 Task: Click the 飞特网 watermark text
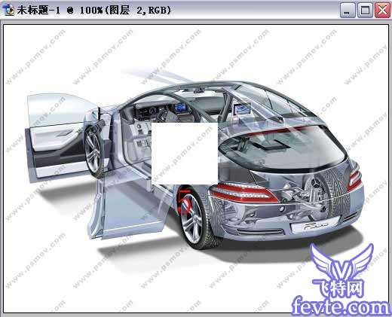(338, 288)
